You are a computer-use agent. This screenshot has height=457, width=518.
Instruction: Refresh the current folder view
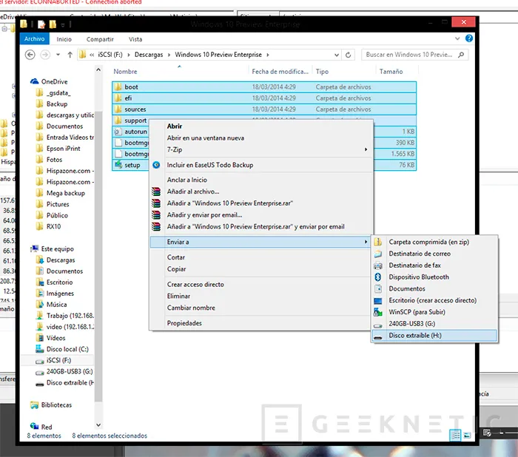(349, 55)
